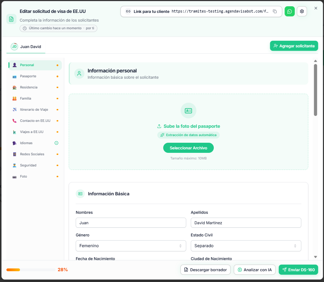Share form via WhatsApp icon
This screenshot has width=324, height=282.
coord(289,11)
